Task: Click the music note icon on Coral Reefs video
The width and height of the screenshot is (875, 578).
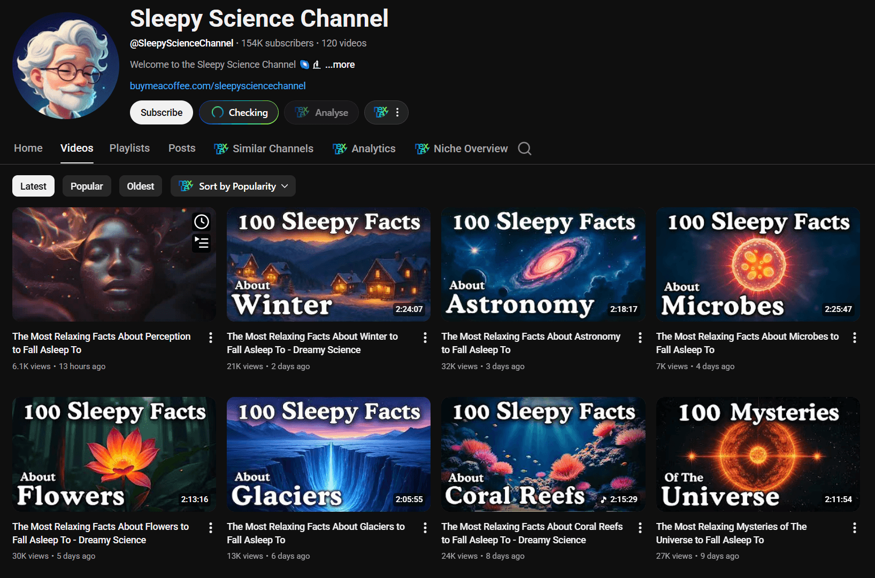Action: point(603,499)
